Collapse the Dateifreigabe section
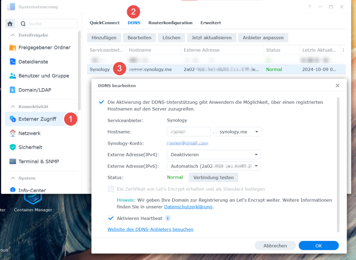 coord(13,35)
